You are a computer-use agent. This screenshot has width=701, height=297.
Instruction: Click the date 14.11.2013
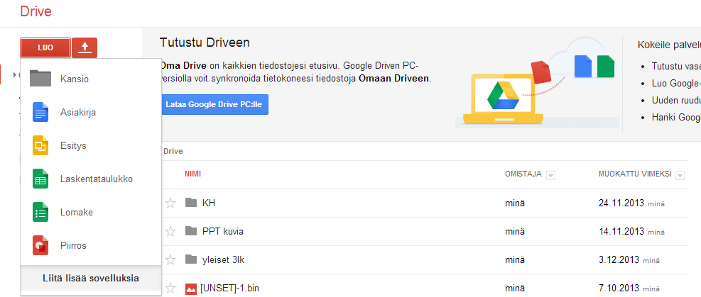[621, 232]
